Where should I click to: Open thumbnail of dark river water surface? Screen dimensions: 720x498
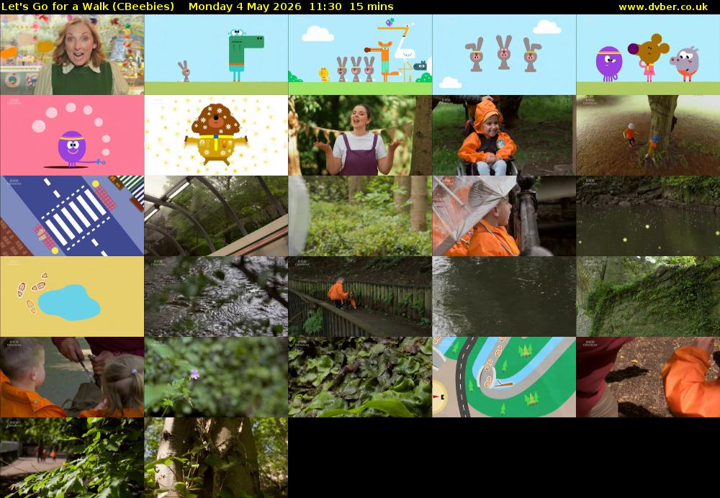tap(504, 296)
